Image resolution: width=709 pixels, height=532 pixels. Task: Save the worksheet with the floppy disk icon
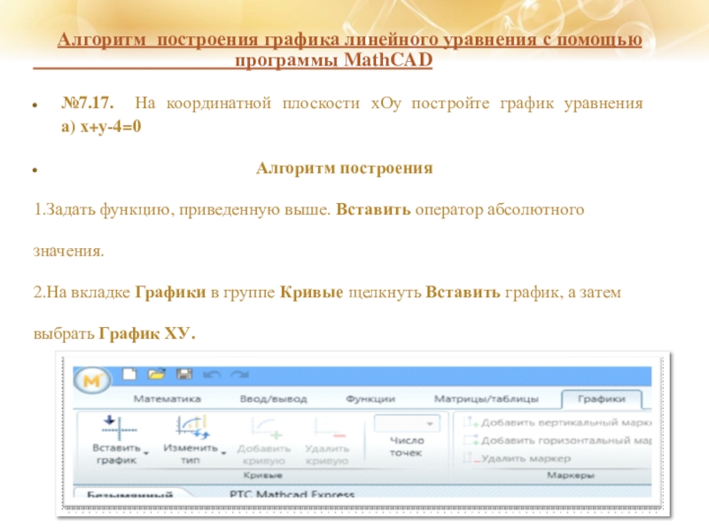[x=184, y=374]
